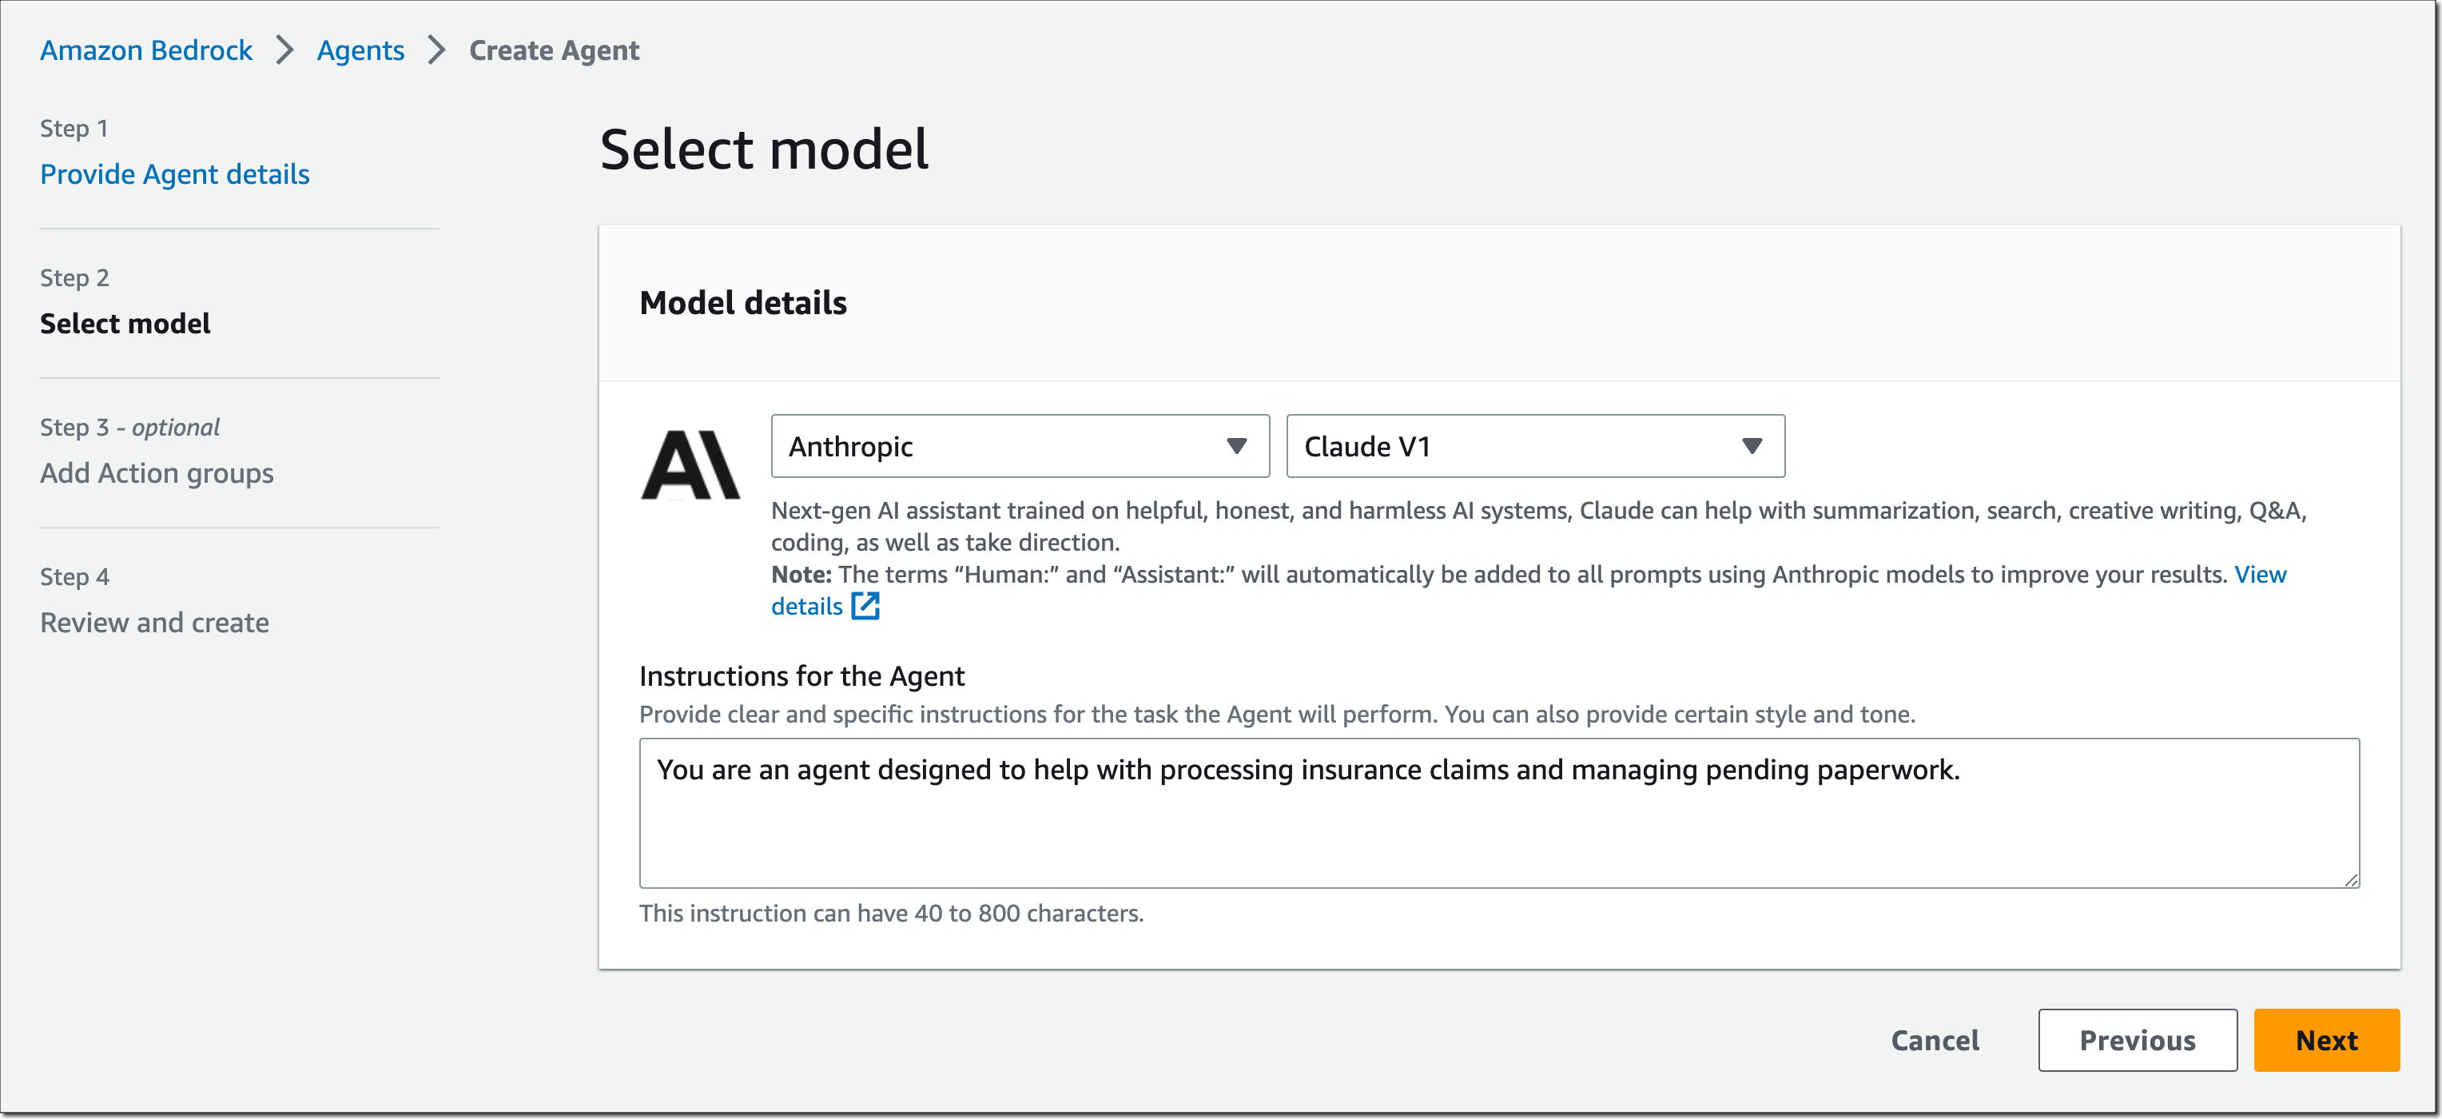
Task: Click the Anthropic logo icon
Action: pyautogui.click(x=691, y=464)
